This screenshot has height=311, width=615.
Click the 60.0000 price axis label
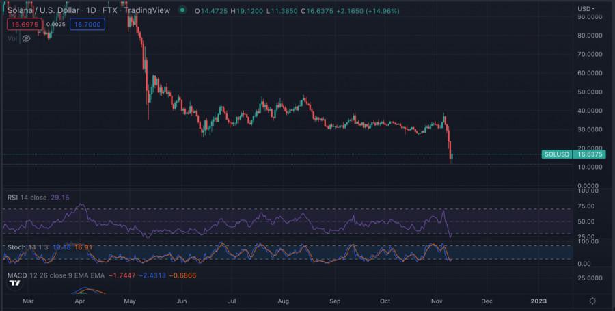coord(590,73)
